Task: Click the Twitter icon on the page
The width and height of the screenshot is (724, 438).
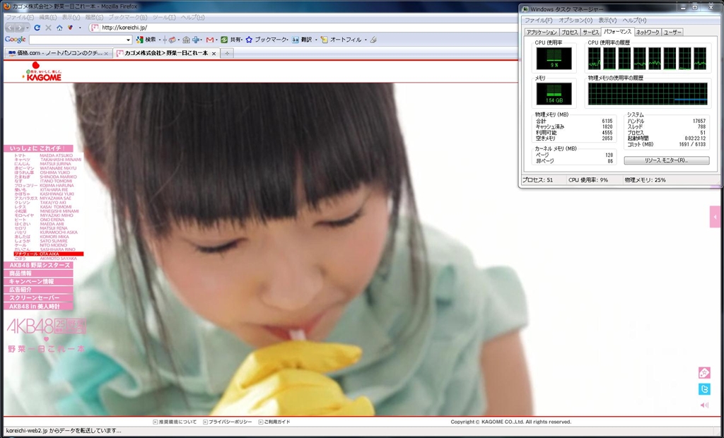Action: click(704, 389)
